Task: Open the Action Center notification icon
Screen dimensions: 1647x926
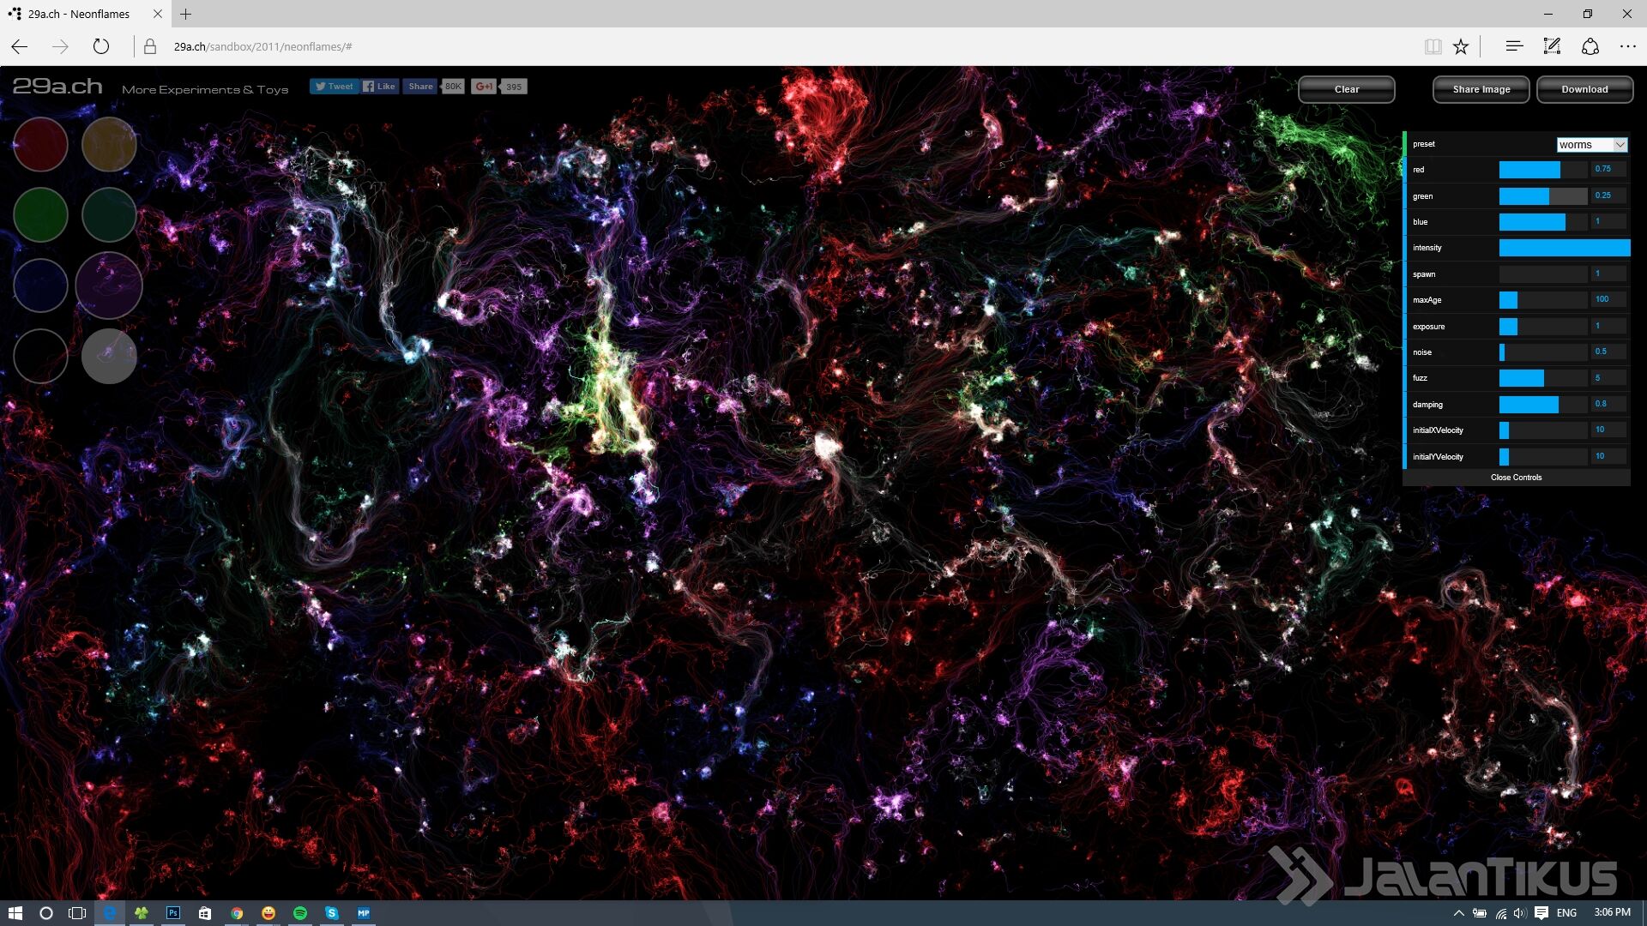Action: coord(1541,913)
